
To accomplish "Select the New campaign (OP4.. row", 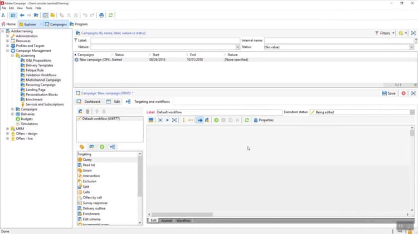I will [246, 59].
